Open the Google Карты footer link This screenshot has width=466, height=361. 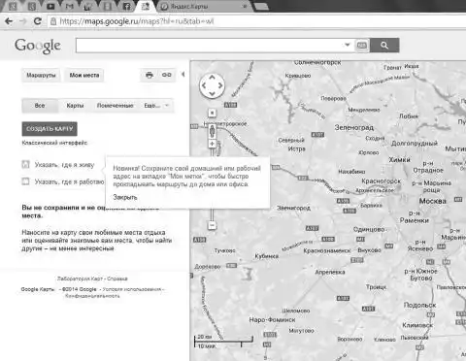[38, 289]
